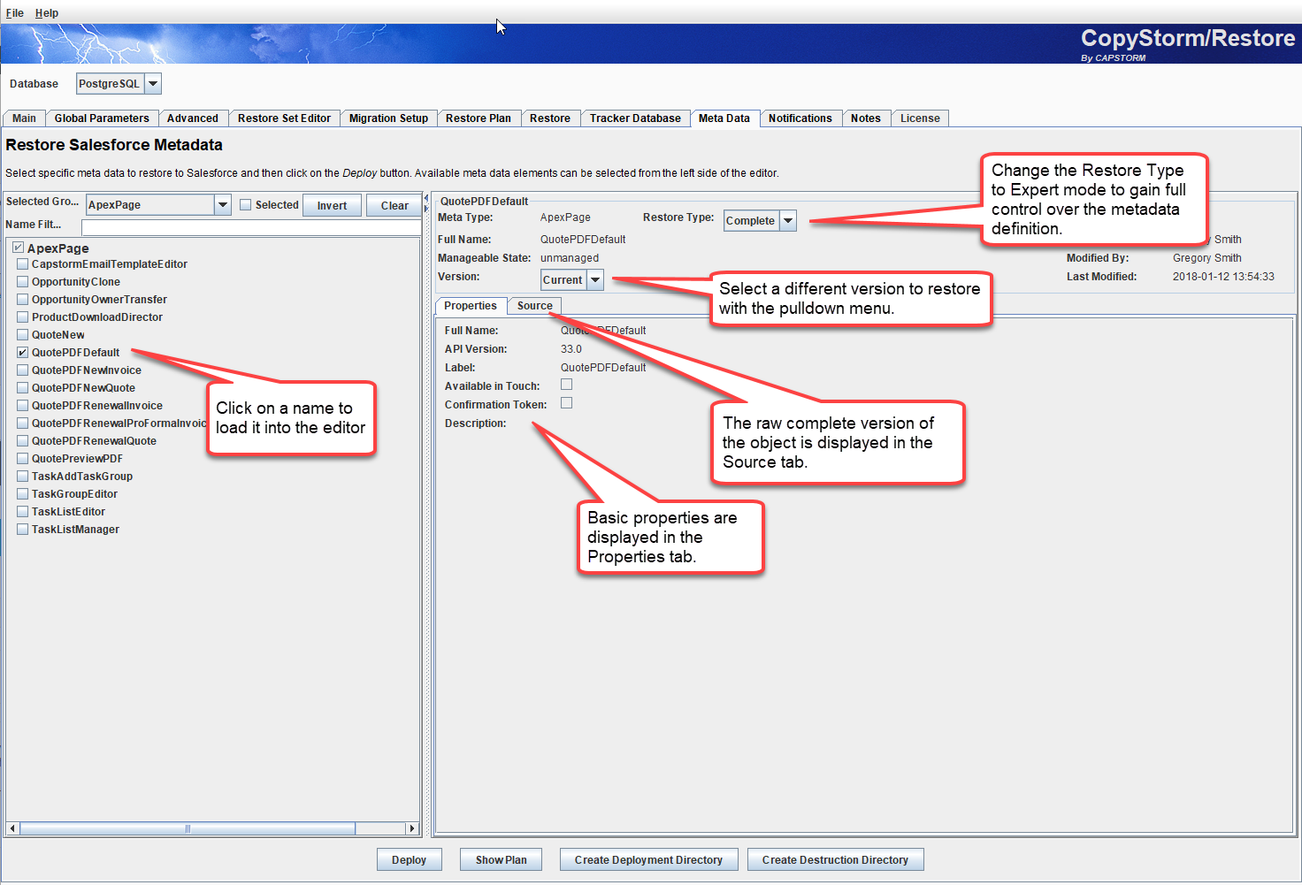Open the Global Parameters tab
The height and width of the screenshot is (885, 1302).
[102, 118]
